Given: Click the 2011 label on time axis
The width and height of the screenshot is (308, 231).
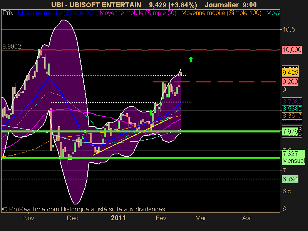Looking at the screenshot, I should point(118,218).
